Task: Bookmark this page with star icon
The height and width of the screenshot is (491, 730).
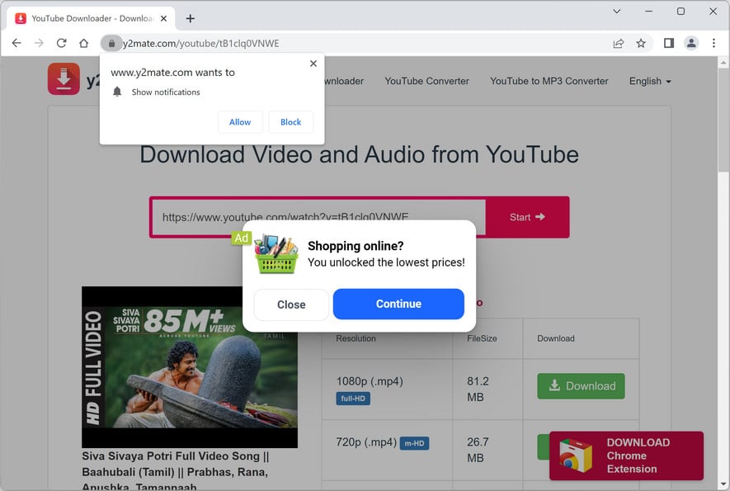Action: (641, 43)
